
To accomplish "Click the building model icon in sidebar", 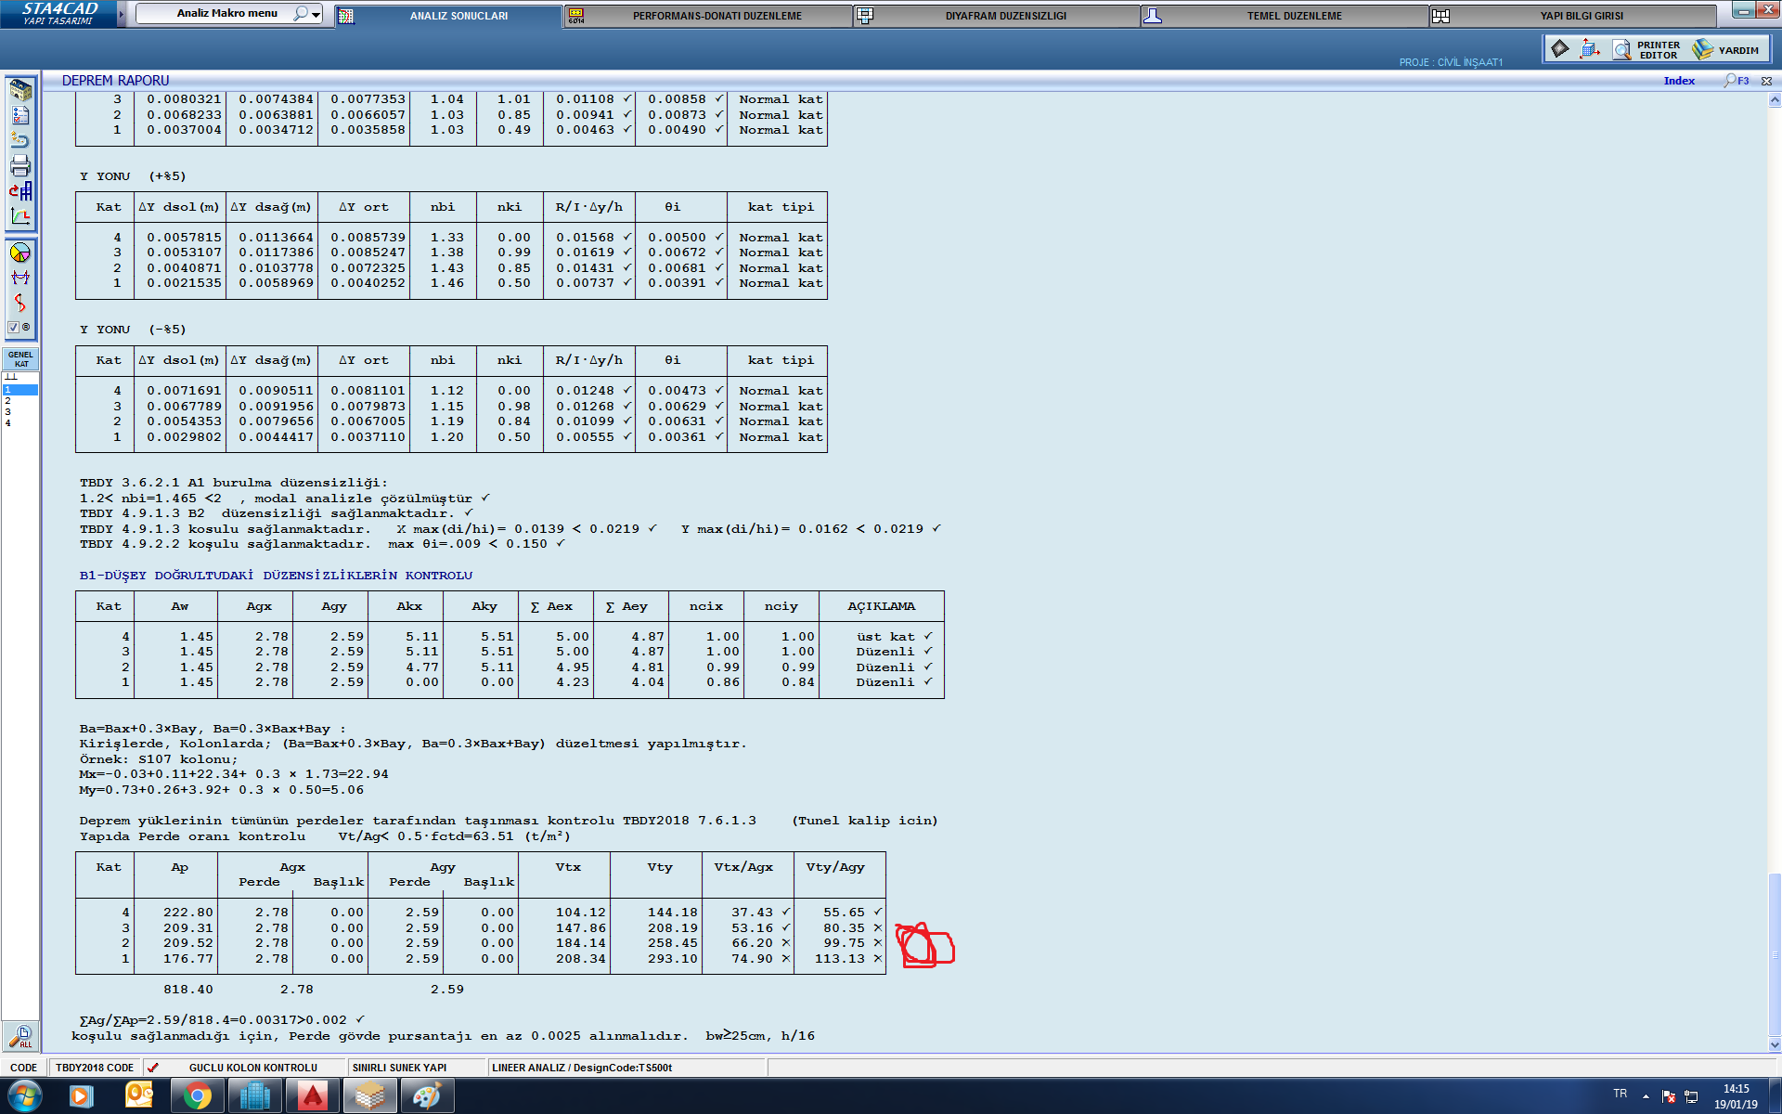I will pyautogui.click(x=20, y=90).
